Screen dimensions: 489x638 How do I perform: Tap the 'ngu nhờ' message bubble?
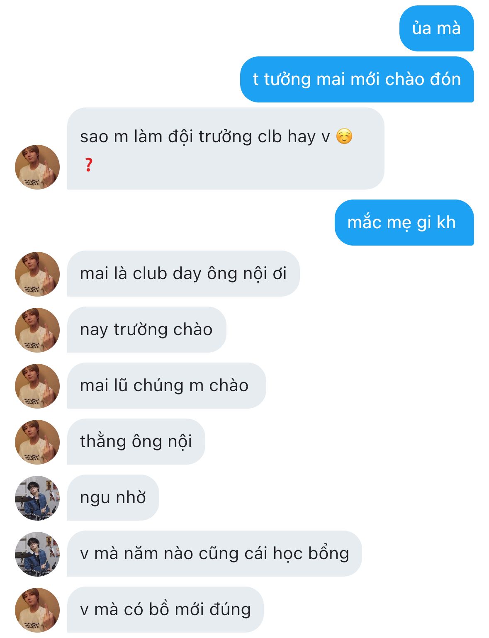pyautogui.click(x=113, y=498)
